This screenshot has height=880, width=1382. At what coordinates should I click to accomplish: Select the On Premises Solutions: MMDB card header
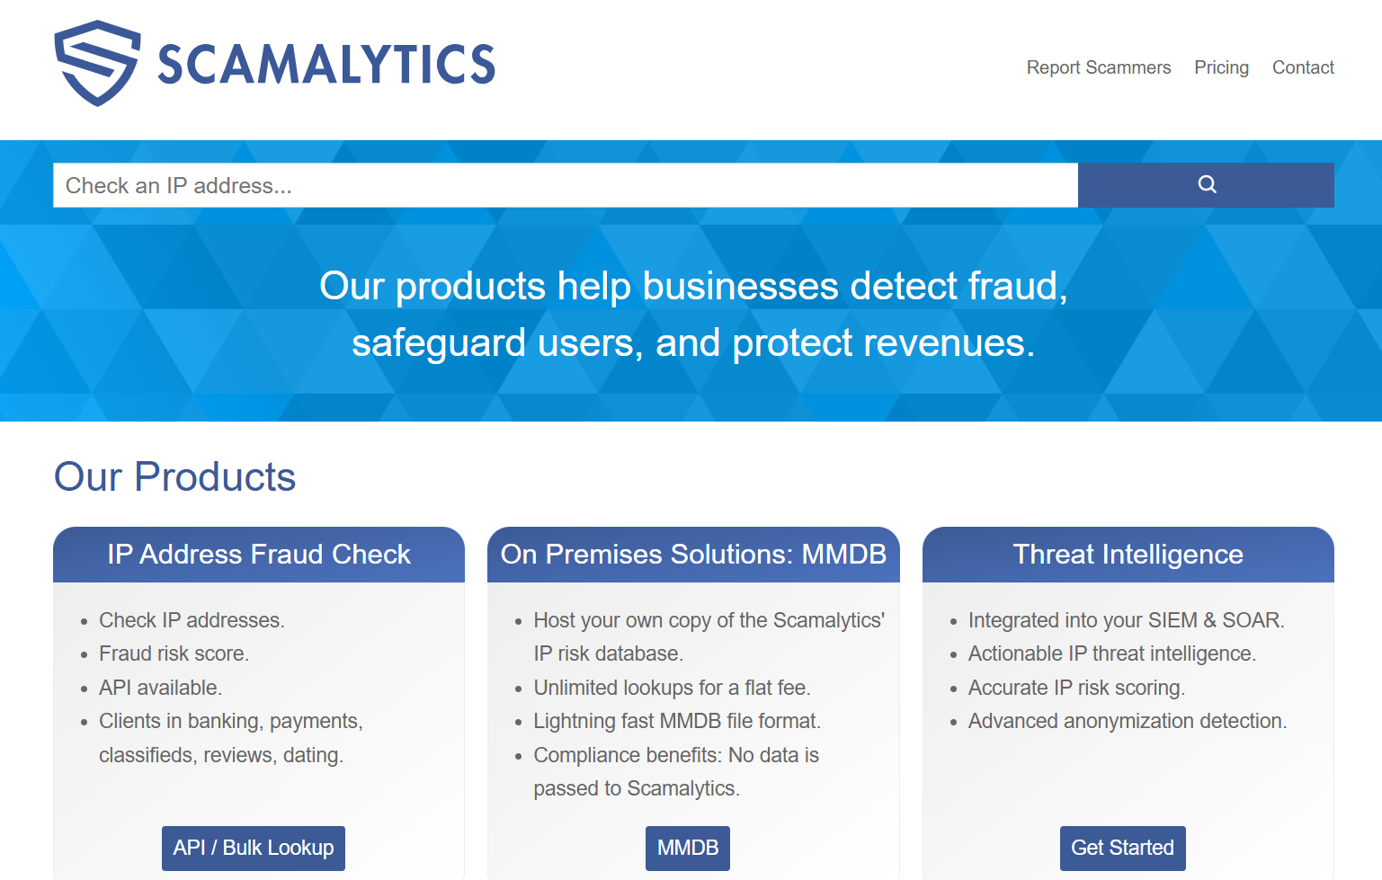[x=693, y=555]
